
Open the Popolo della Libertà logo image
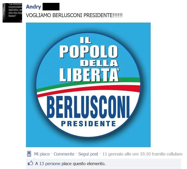[x=88, y=85]
